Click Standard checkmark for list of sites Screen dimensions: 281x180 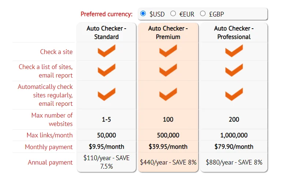107,70
